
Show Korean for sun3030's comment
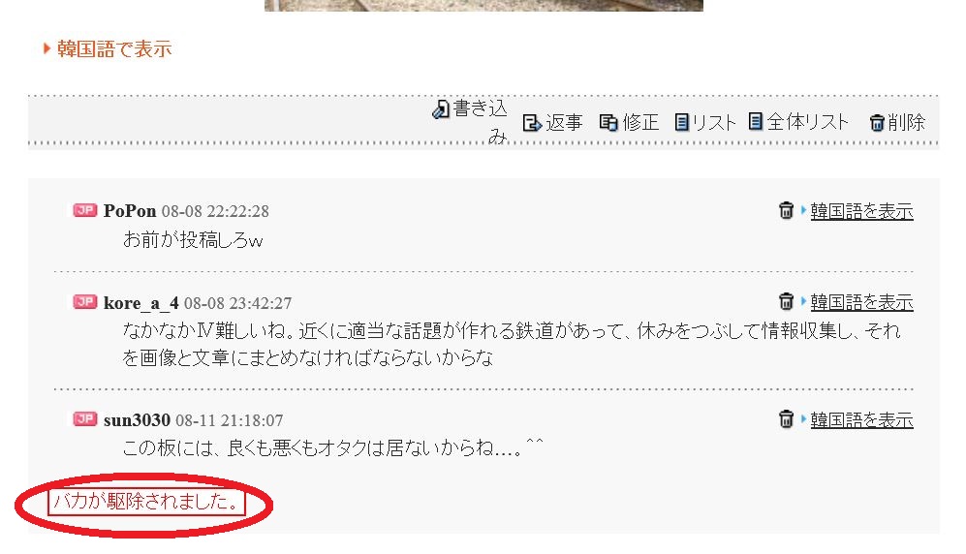pos(861,419)
